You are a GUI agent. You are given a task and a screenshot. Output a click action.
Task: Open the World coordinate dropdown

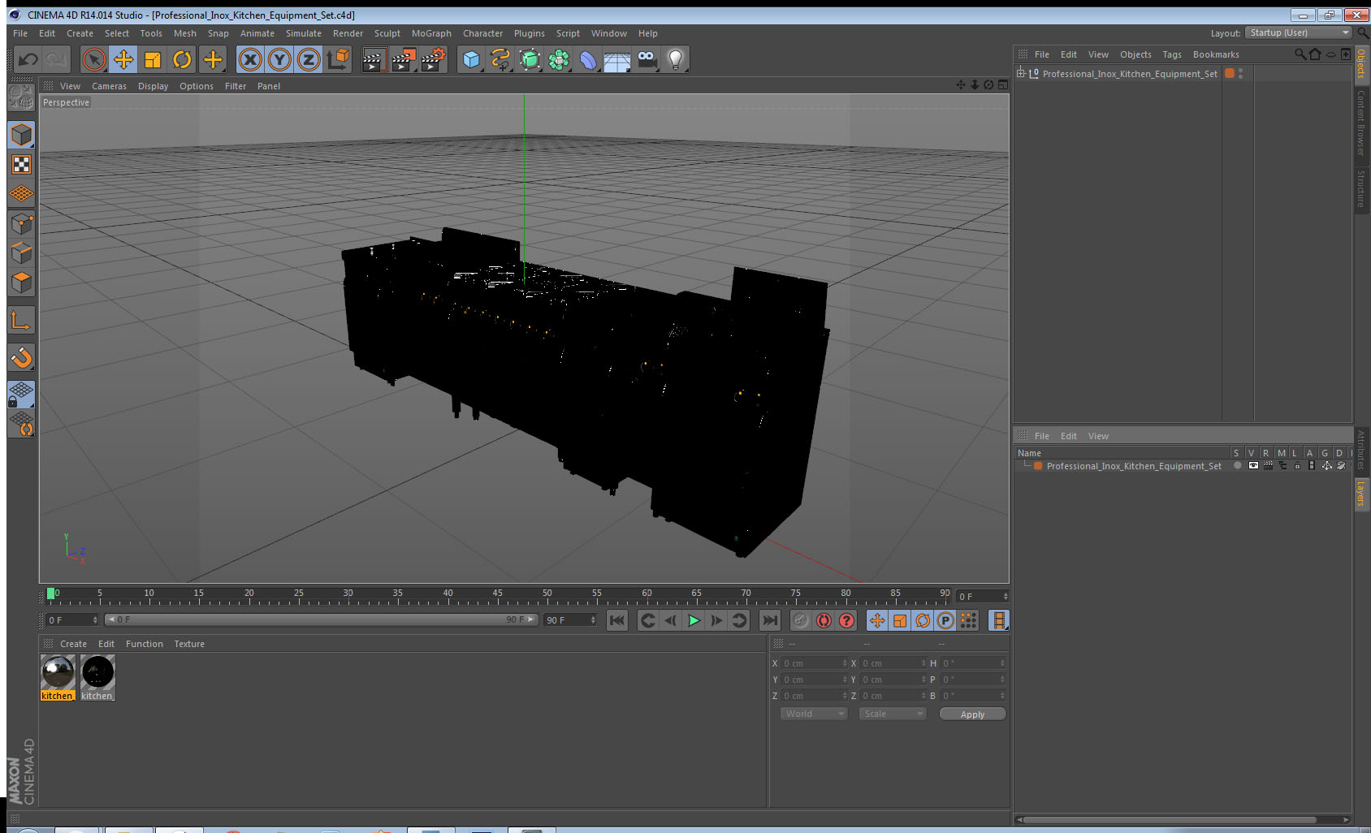[814, 714]
